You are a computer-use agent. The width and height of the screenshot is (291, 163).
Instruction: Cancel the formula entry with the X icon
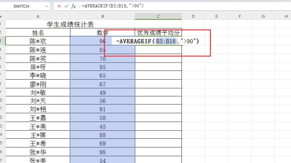59,6
